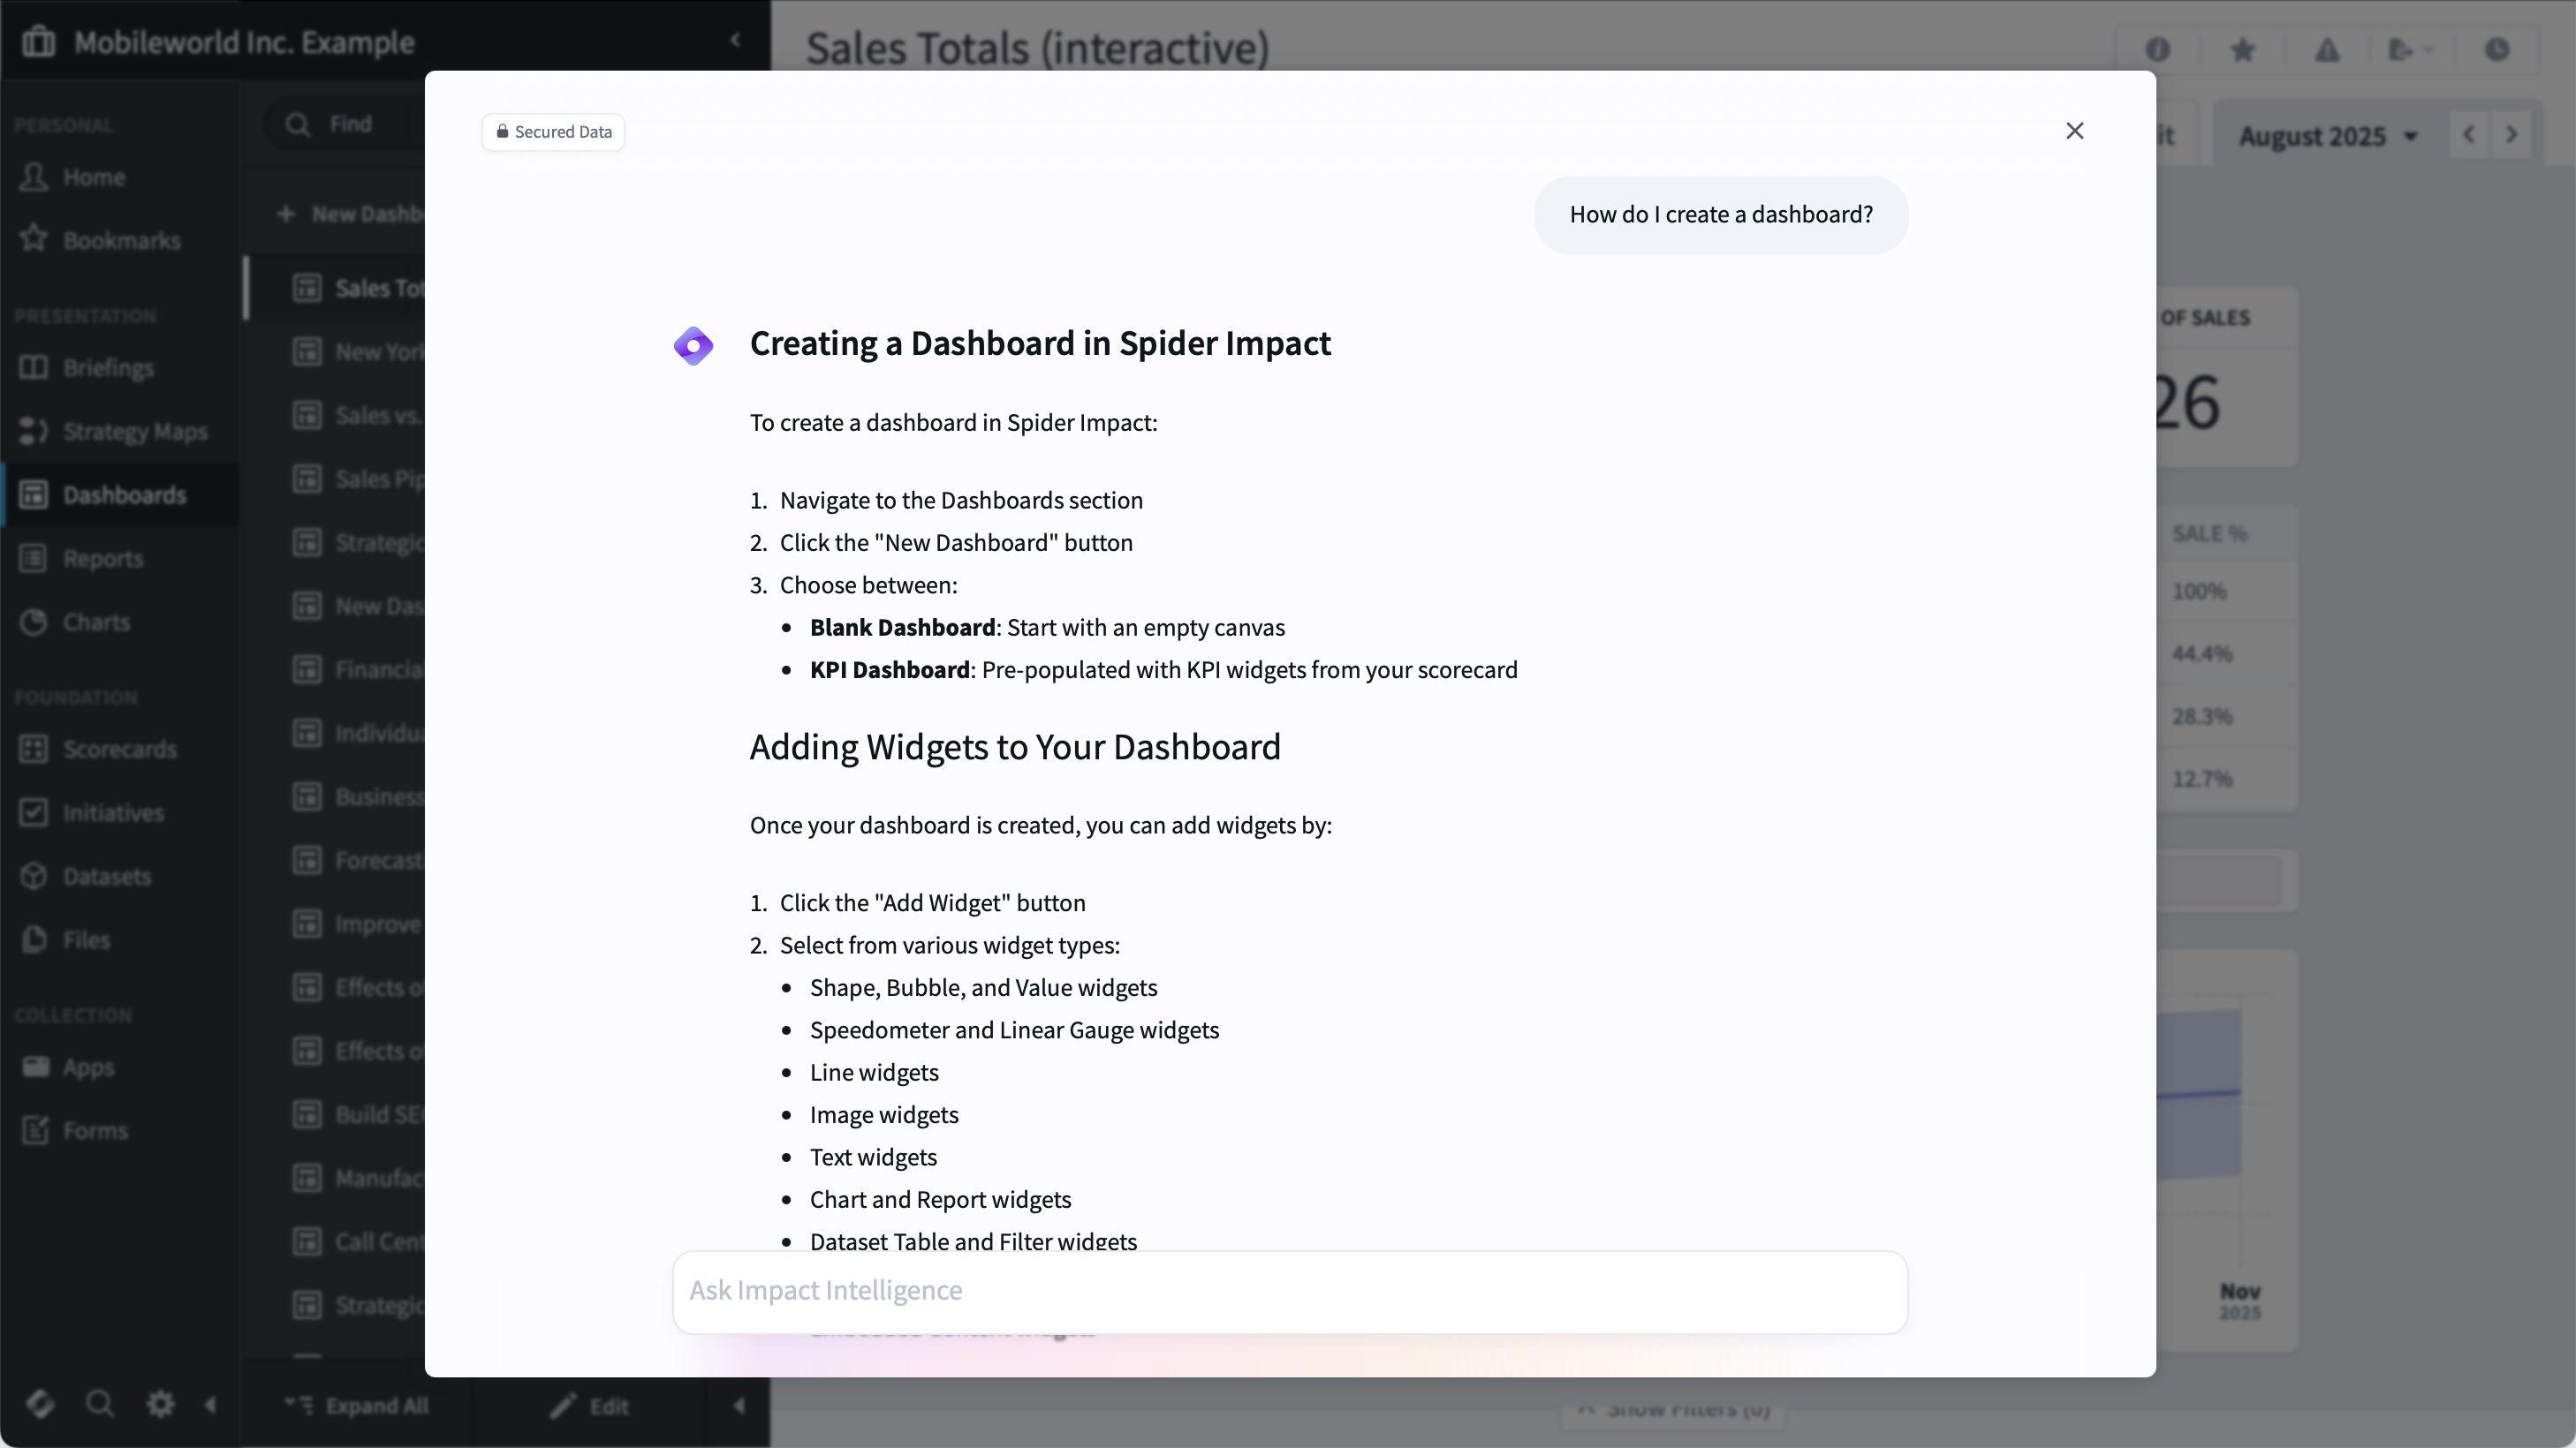2576x1448 pixels.
Task: Click the New Dashboard button
Action: 350,214
